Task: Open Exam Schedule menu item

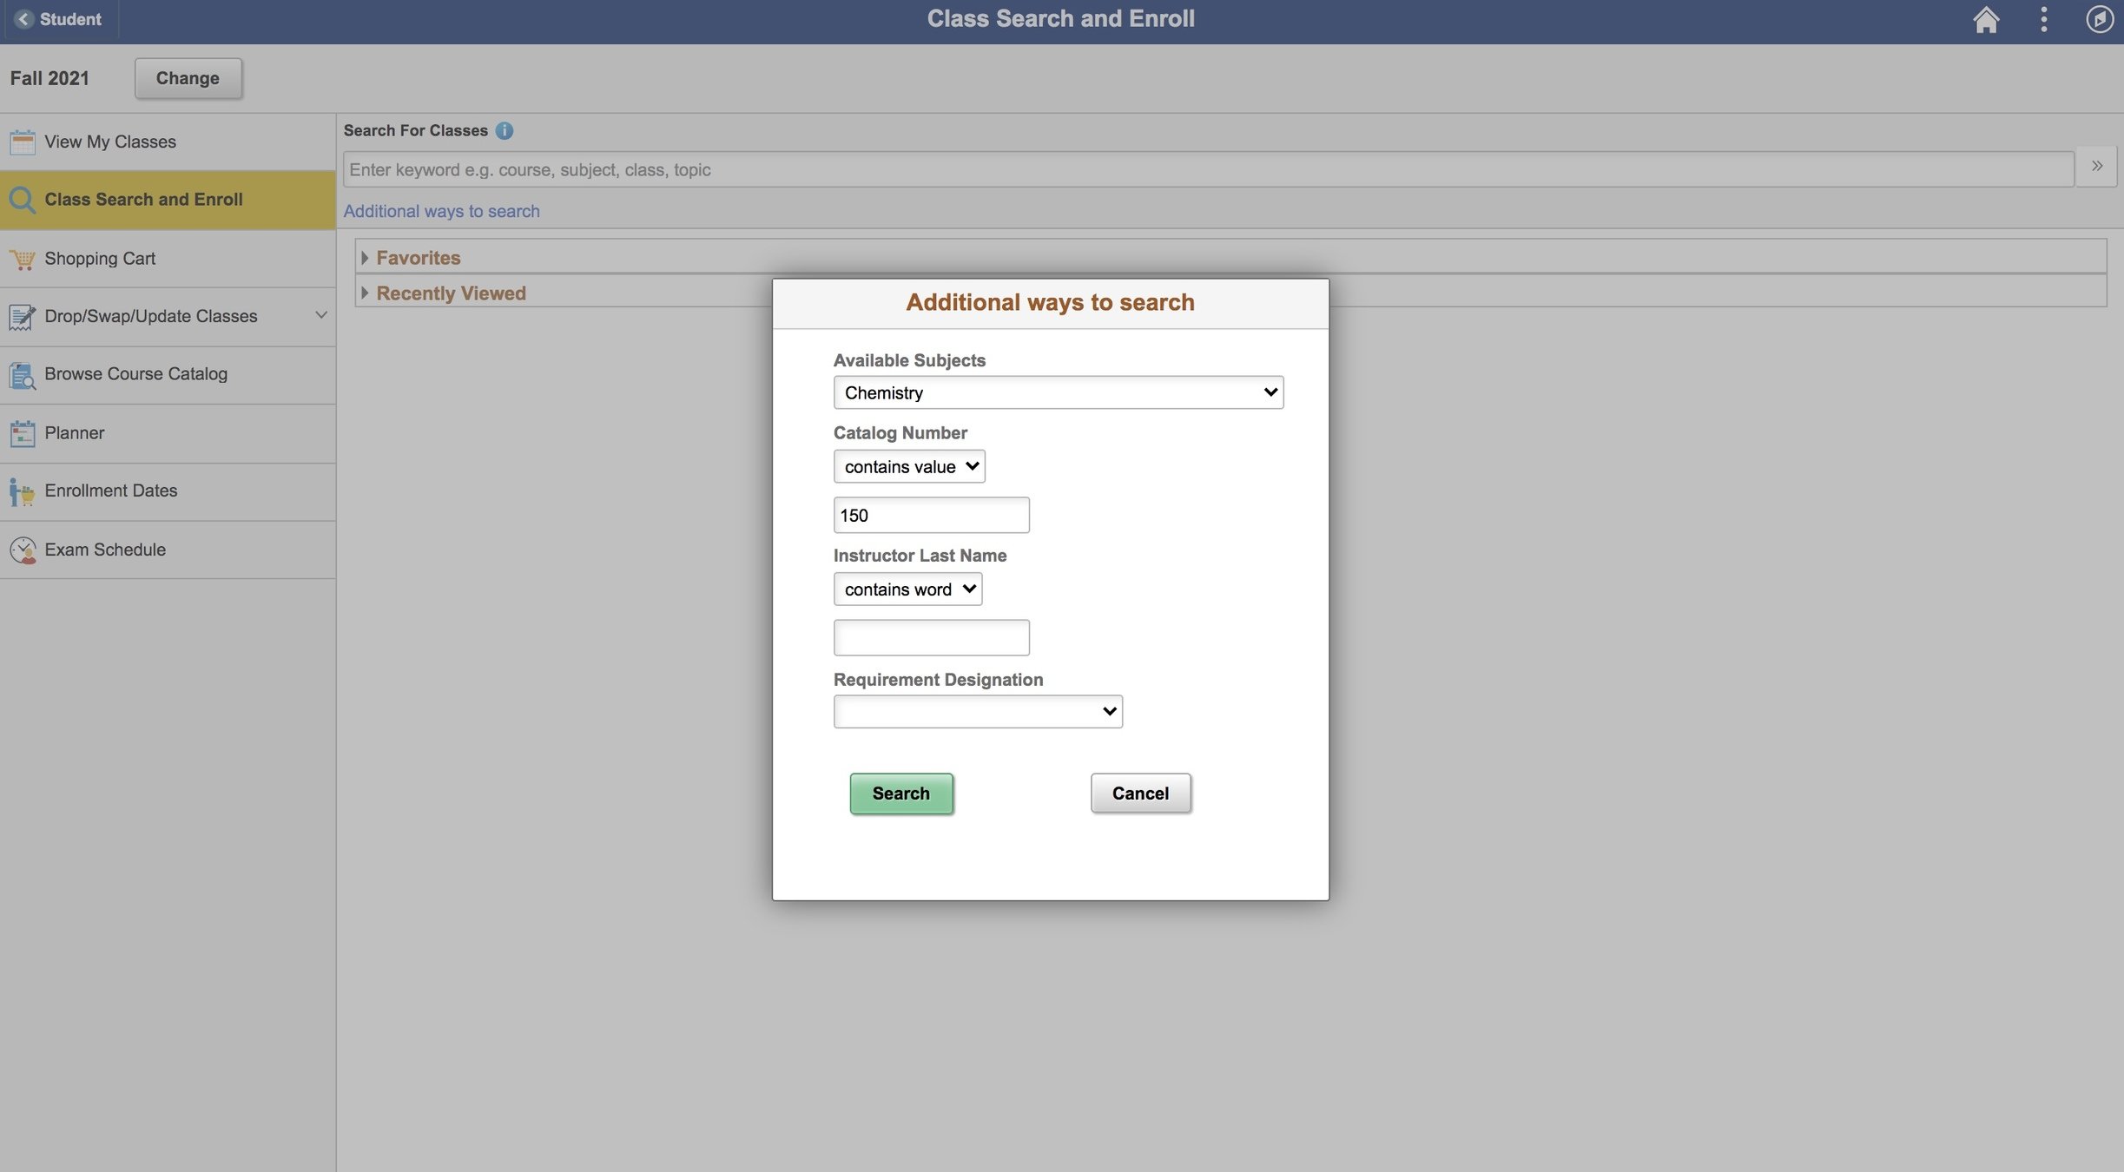Action: (x=168, y=550)
